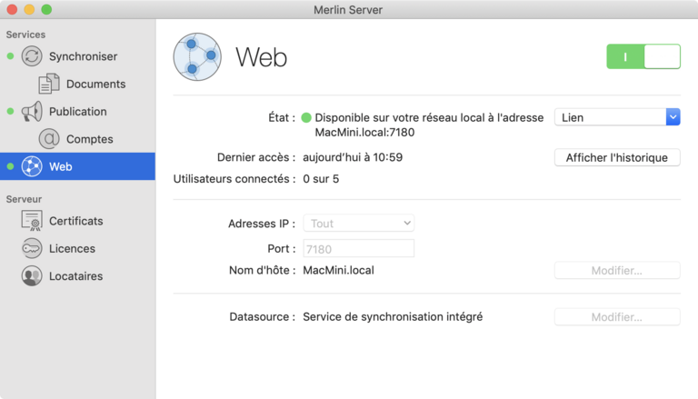Close the Merlin Server window
Viewport: 698px width, 399px height.
coord(12,9)
